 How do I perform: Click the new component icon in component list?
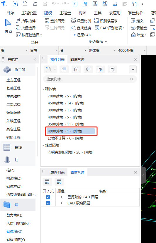pyautogui.click(x=48, y=69)
